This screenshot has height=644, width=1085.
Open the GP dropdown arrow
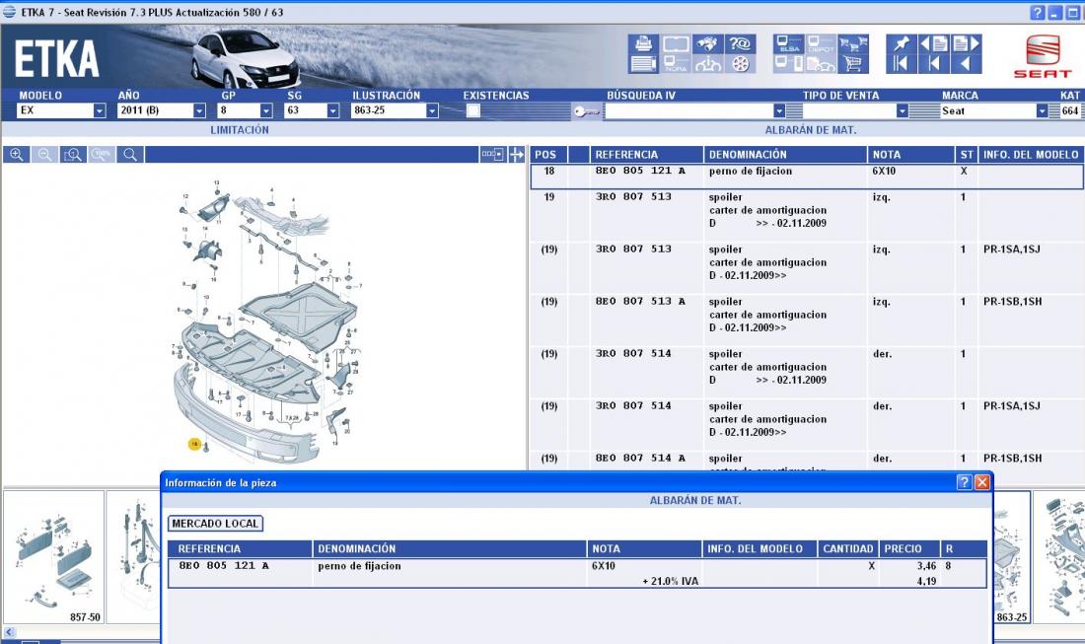266,110
